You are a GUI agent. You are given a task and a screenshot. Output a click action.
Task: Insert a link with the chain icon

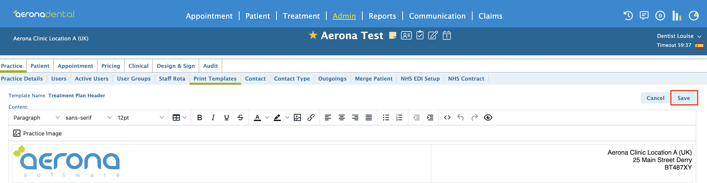coord(311,118)
